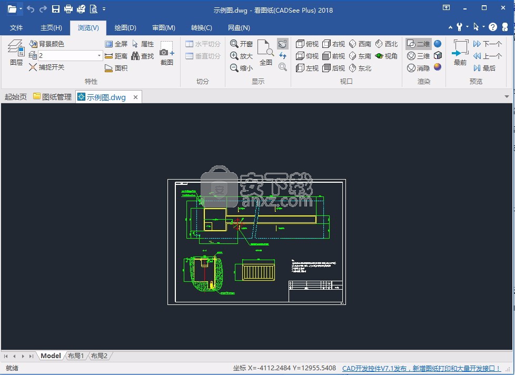This screenshot has height=375, width=515.
Task: Select the 面积 area measure tool
Action: pos(116,68)
